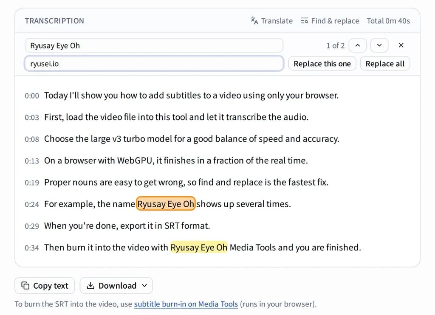Click Replace this one button
Image resolution: width=435 pixels, height=315 pixels.
322,64
